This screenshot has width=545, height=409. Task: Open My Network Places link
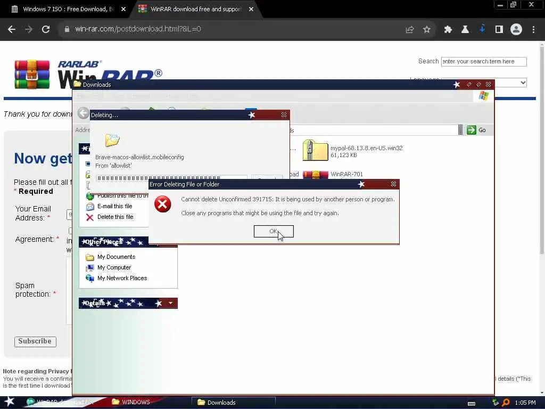point(122,278)
